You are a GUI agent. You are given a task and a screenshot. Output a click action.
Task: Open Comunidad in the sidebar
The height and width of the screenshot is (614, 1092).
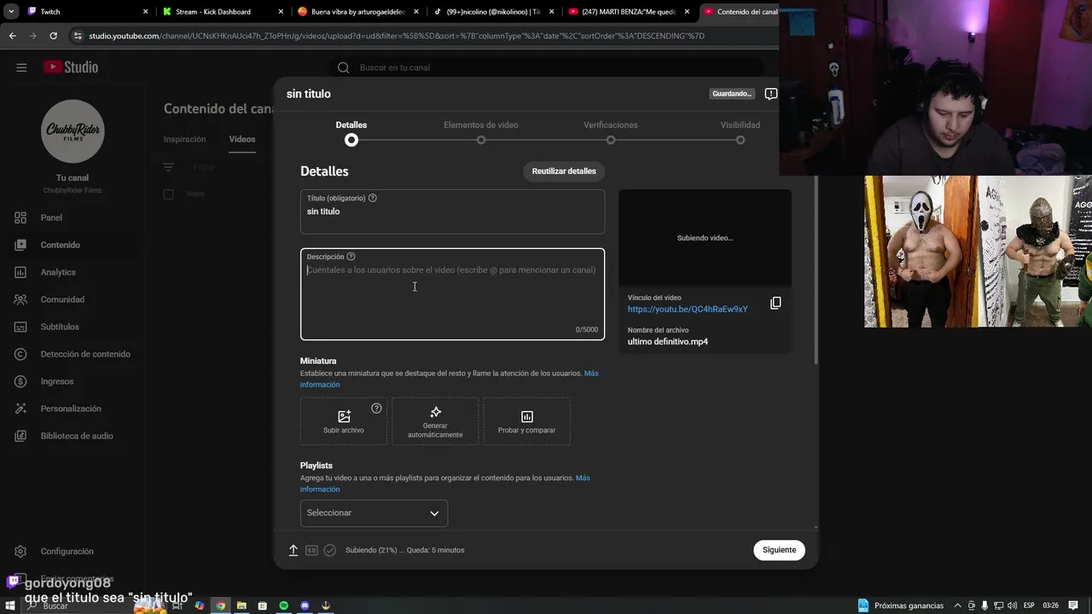(x=62, y=299)
